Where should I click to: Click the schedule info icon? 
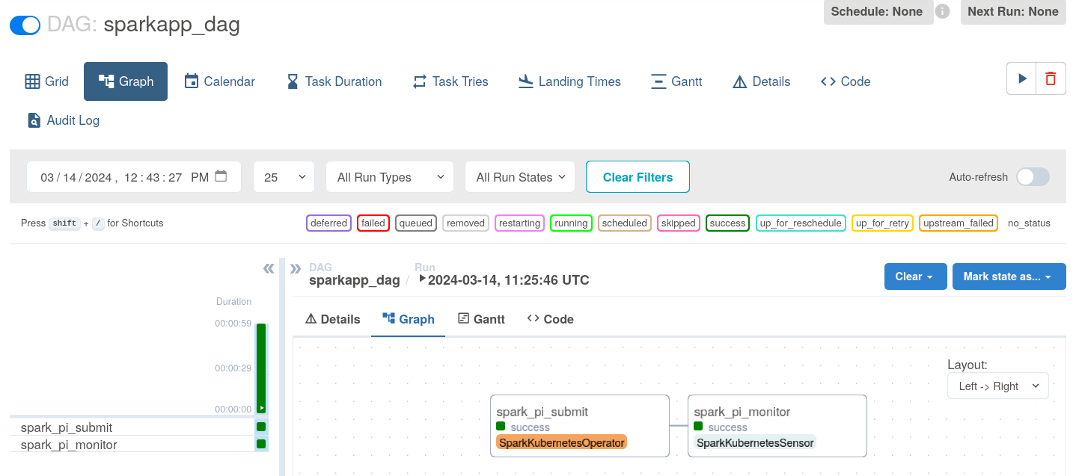pos(943,11)
